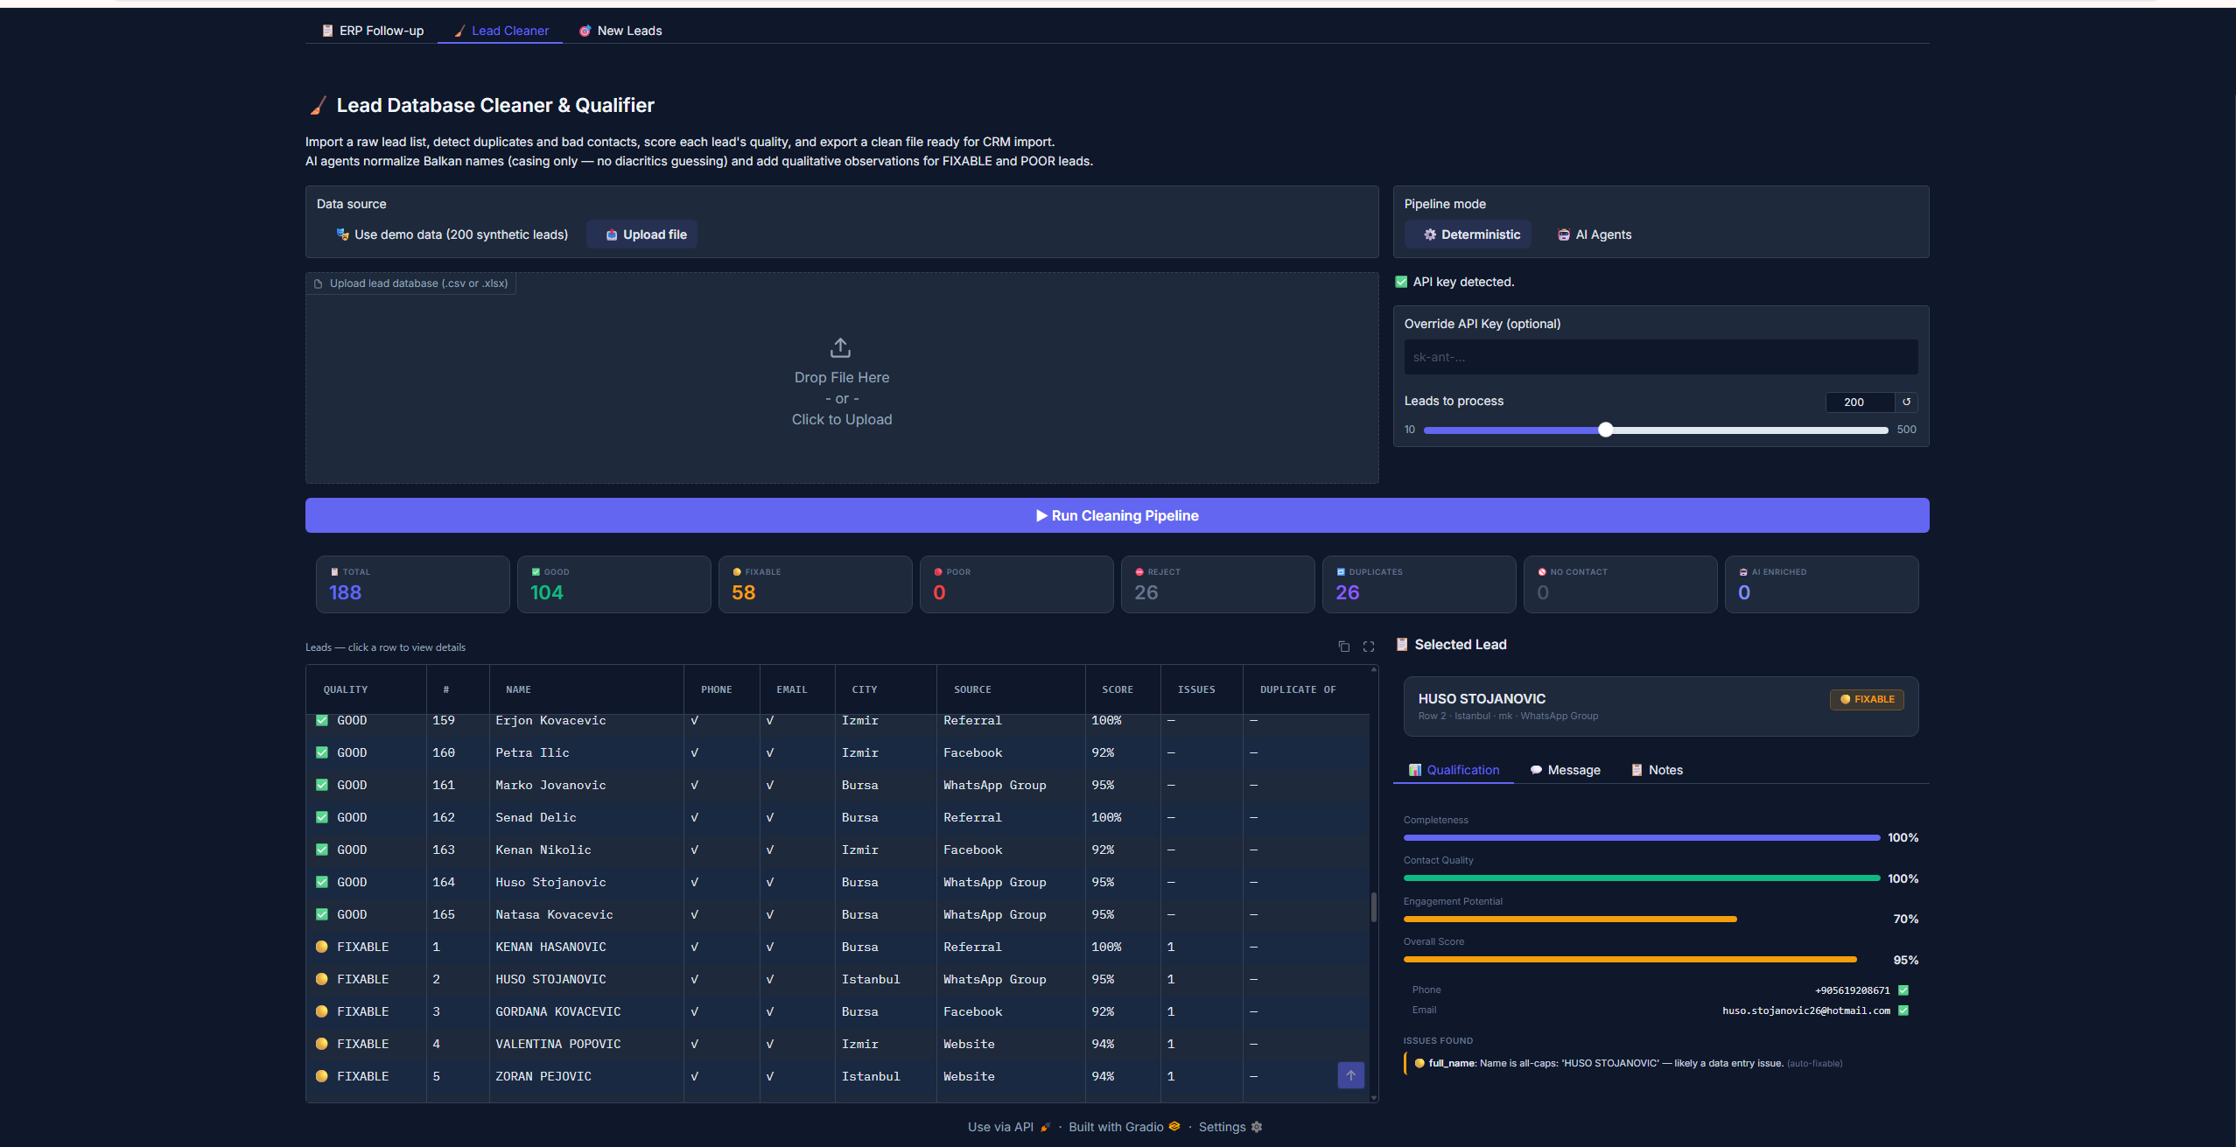Switch to the Lead Cleaner tab
This screenshot has height=1147, width=2236.
click(x=501, y=31)
